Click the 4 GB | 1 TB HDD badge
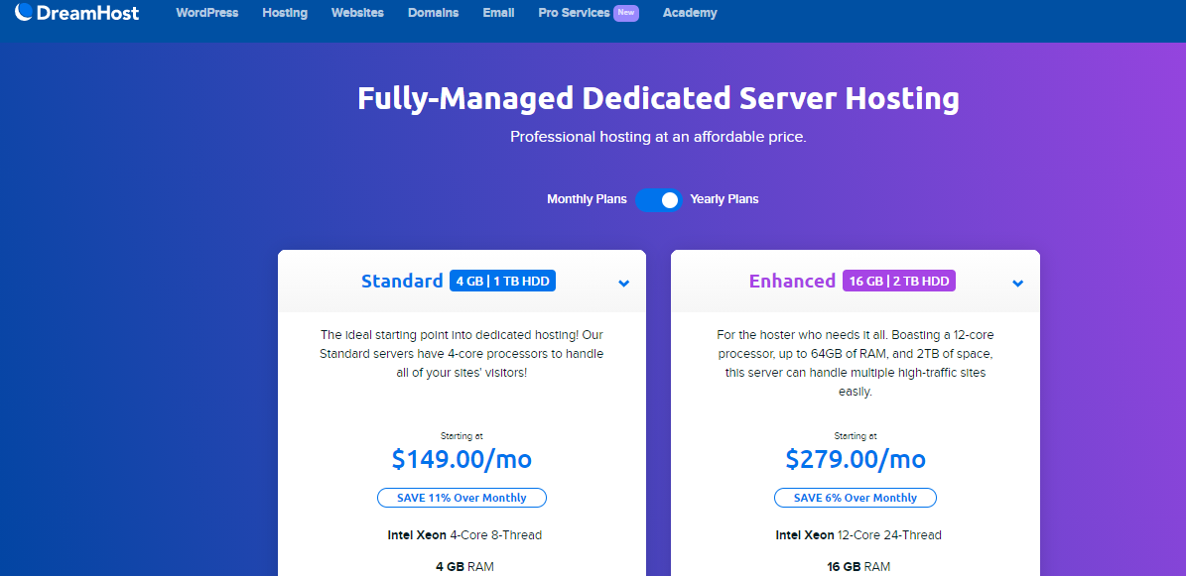Screen dimensions: 1186x576 [x=502, y=282]
